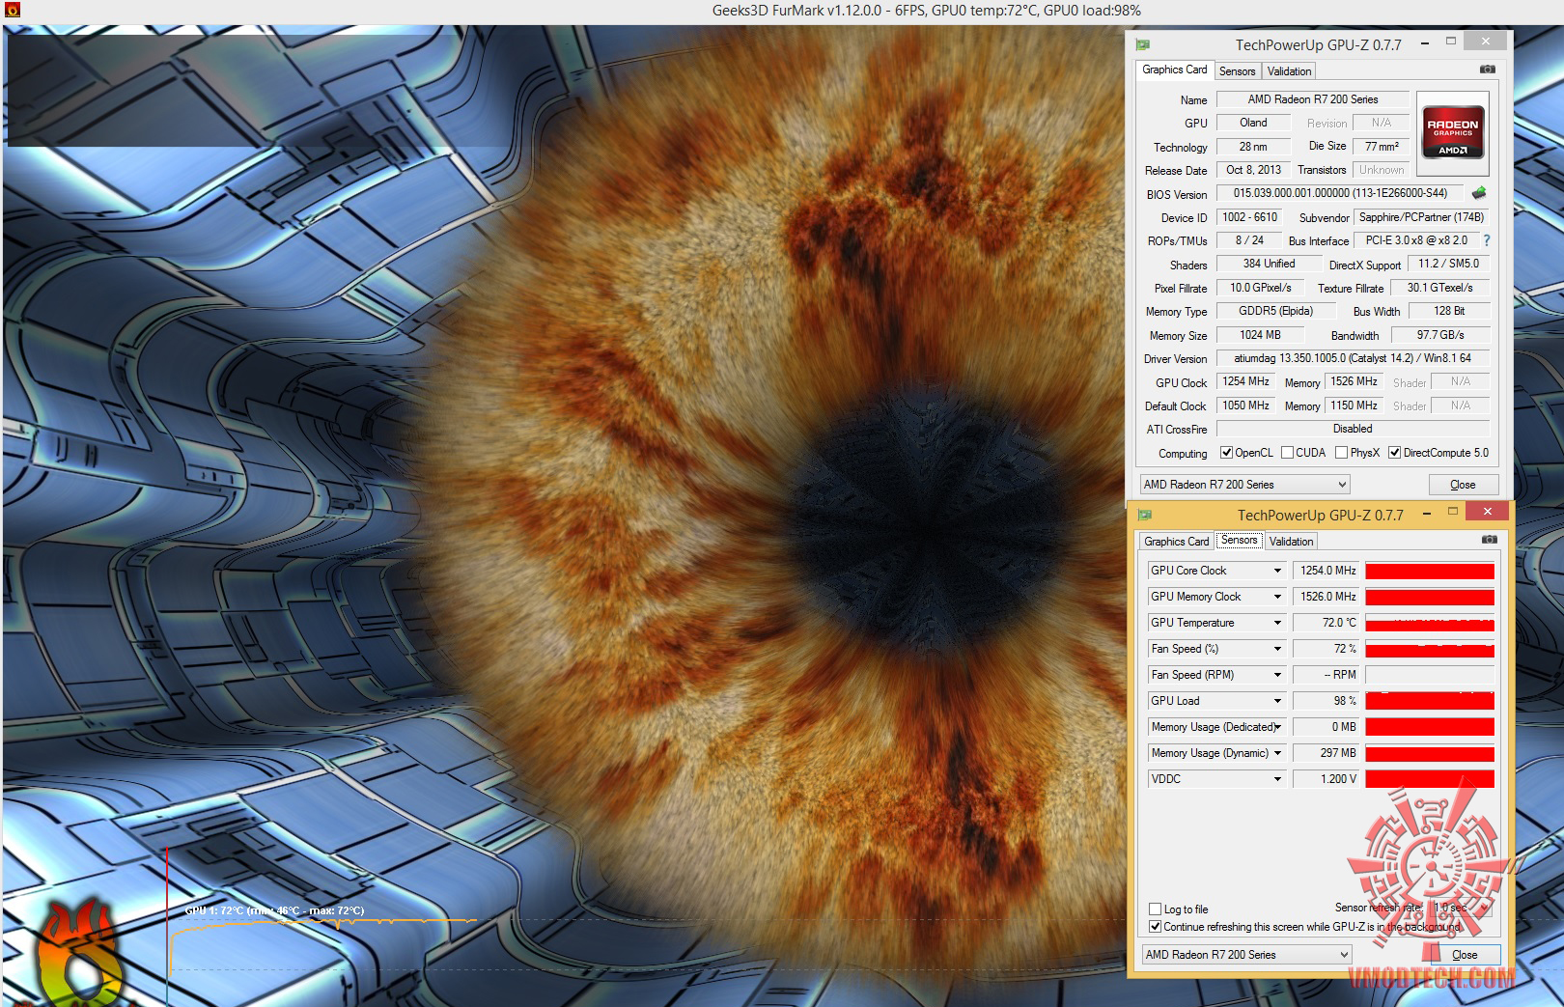
Task: Open the Validation tab in the Graphics Card window
Action: tap(1289, 71)
